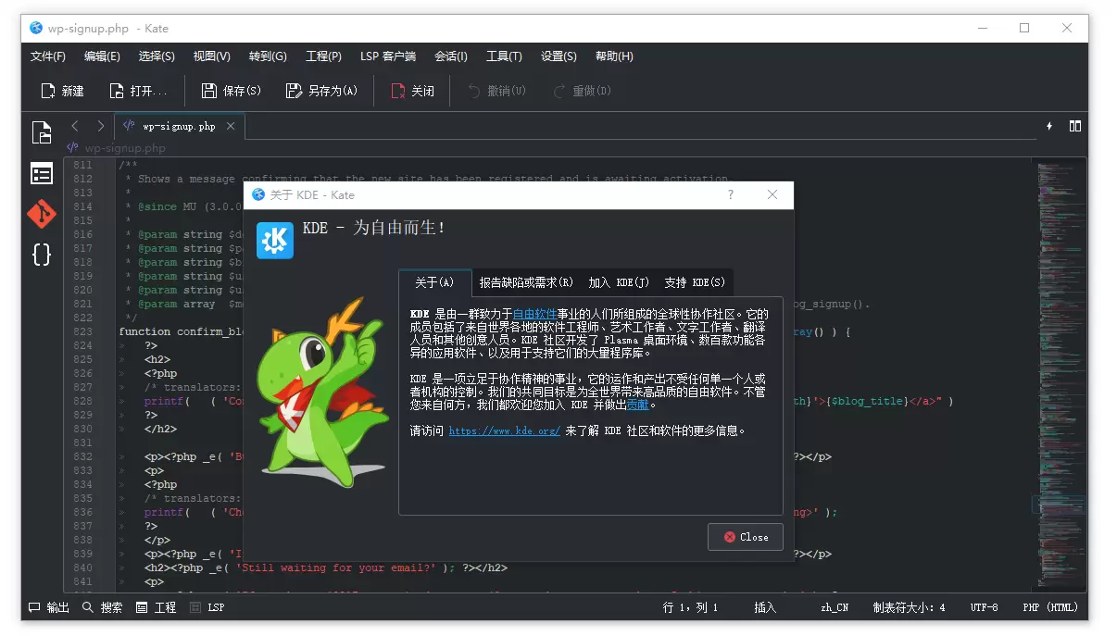Open the Documents panel in the left sidebar
This screenshot has height=636, width=1117.
(x=42, y=132)
